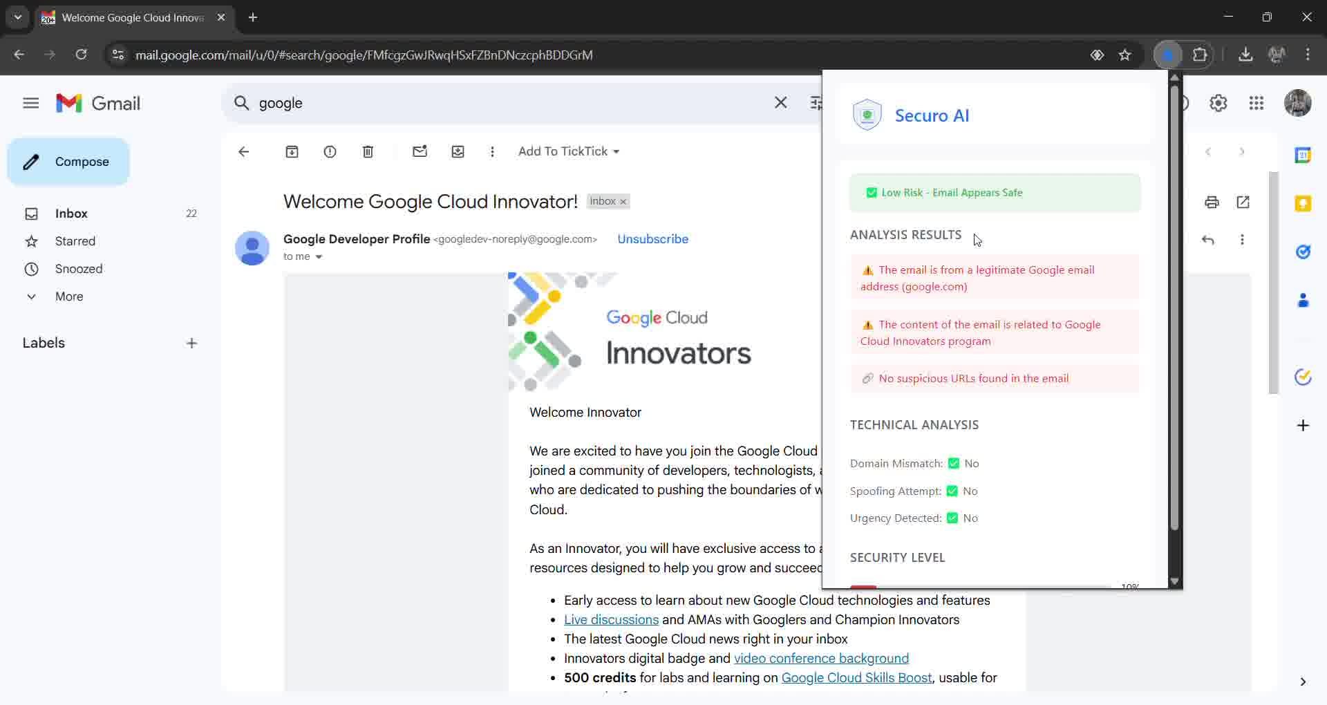Screen dimensions: 1327x705
Task: Switch to the Welcome Google Cloud Innovator tab
Action: click(131, 17)
